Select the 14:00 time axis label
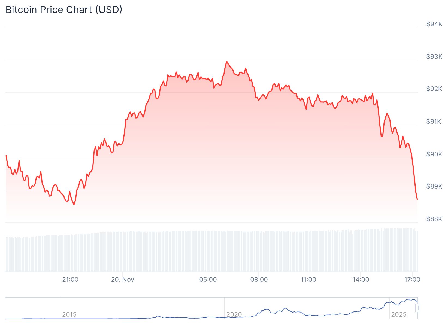The image size is (448, 327). click(x=361, y=280)
